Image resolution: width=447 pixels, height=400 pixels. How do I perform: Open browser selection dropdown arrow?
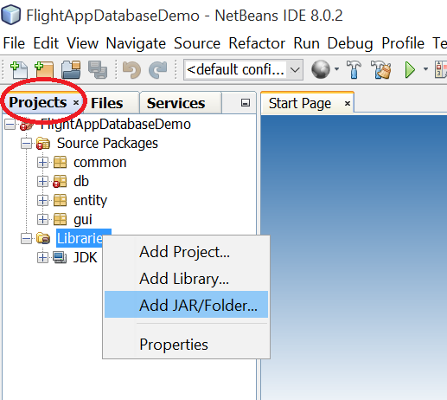pos(336,69)
